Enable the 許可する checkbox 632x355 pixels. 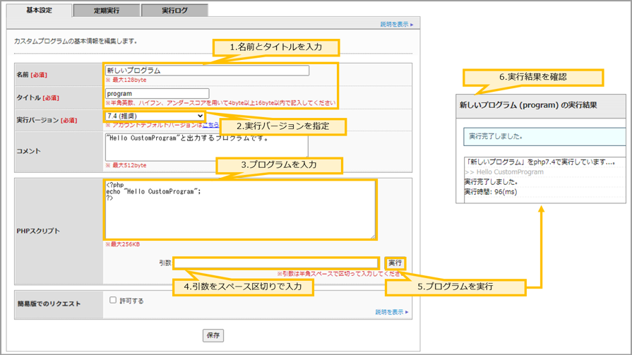(113, 300)
